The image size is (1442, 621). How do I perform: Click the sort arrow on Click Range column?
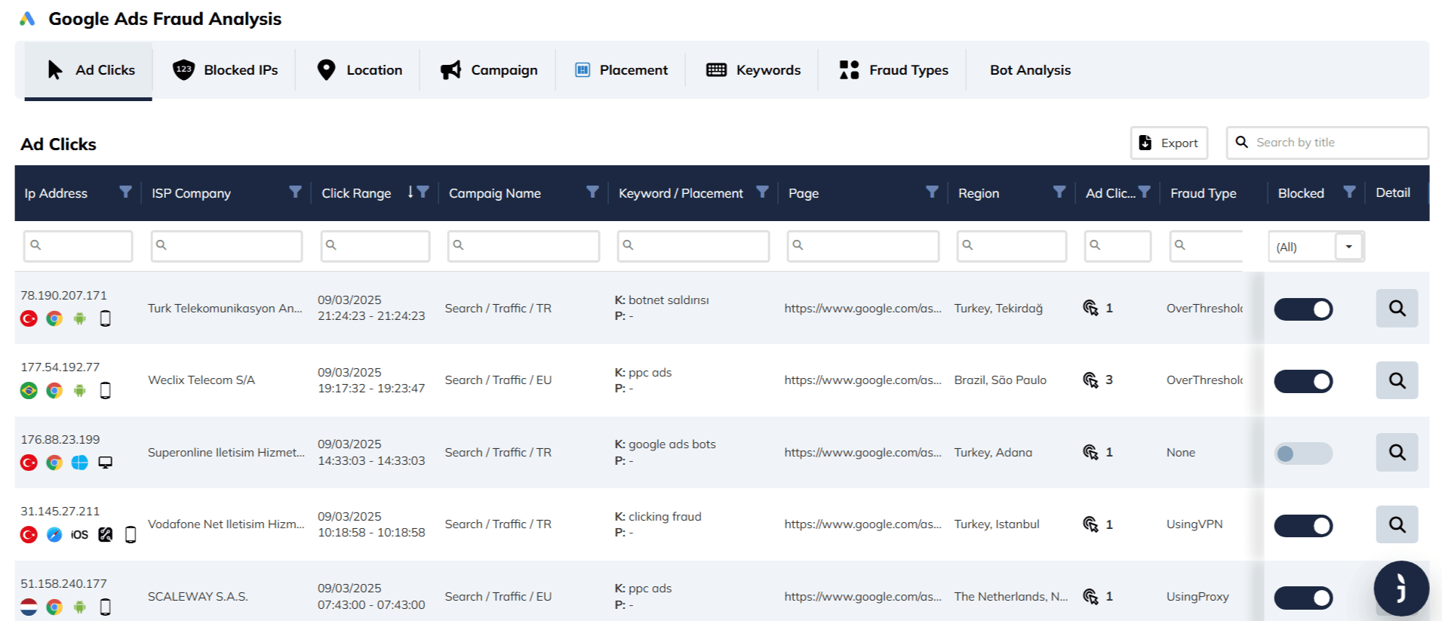click(x=410, y=192)
